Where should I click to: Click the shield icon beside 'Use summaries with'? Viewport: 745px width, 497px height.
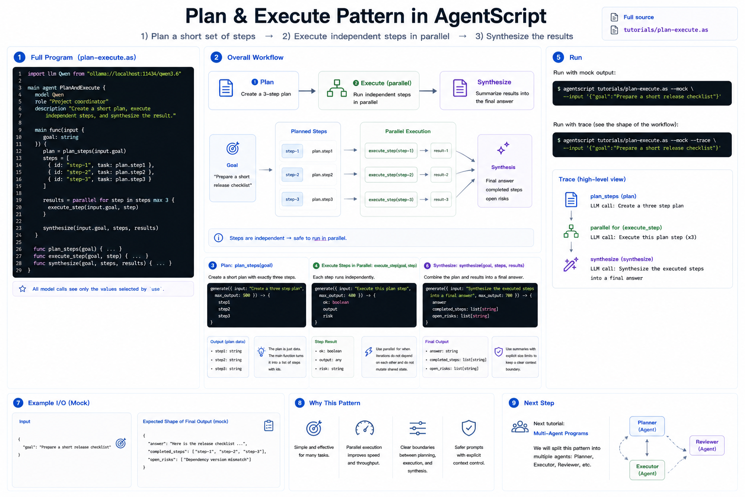click(499, 352)
